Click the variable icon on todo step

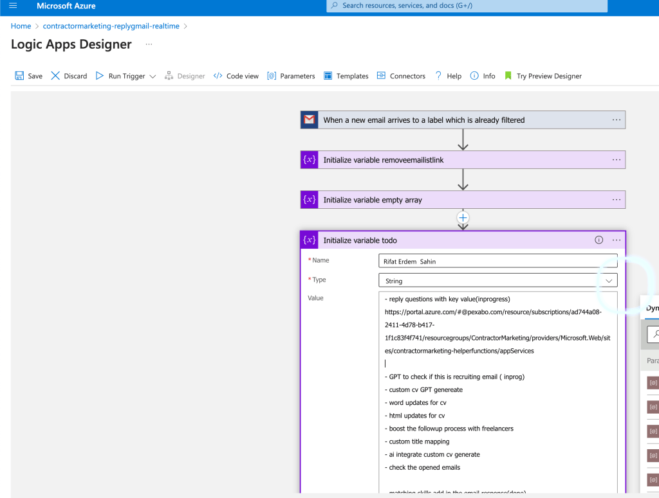(310, 240)
